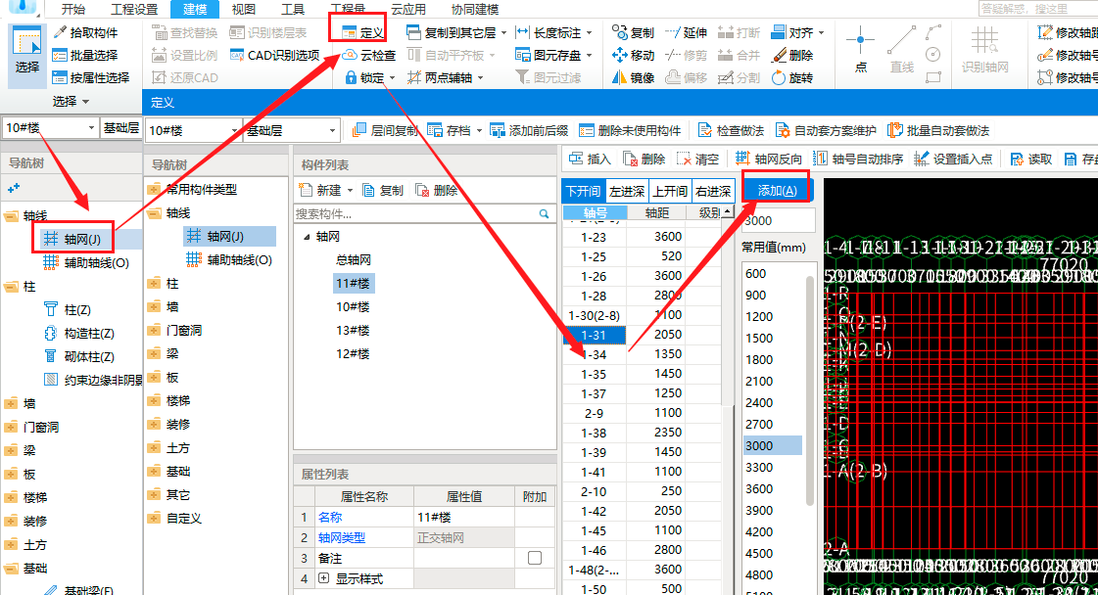The image size is (1098, 595).
Task: Click the 协同建模 ribbon tab
Action: tap(475, 9)
